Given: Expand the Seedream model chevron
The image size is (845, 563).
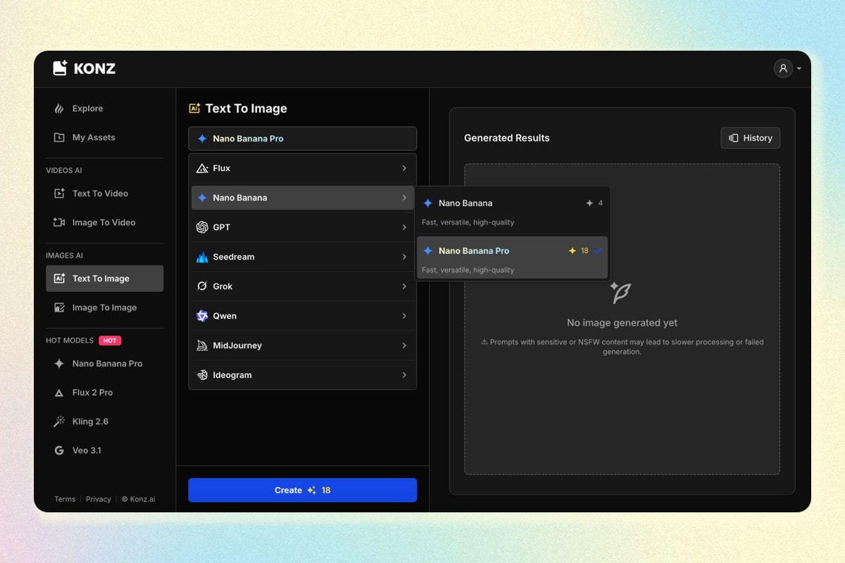Looking at the screenshot, I should [x=404, y=257].
